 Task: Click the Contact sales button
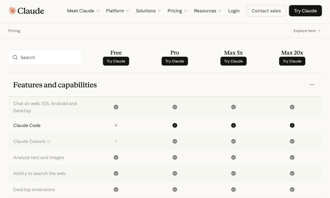266,11
